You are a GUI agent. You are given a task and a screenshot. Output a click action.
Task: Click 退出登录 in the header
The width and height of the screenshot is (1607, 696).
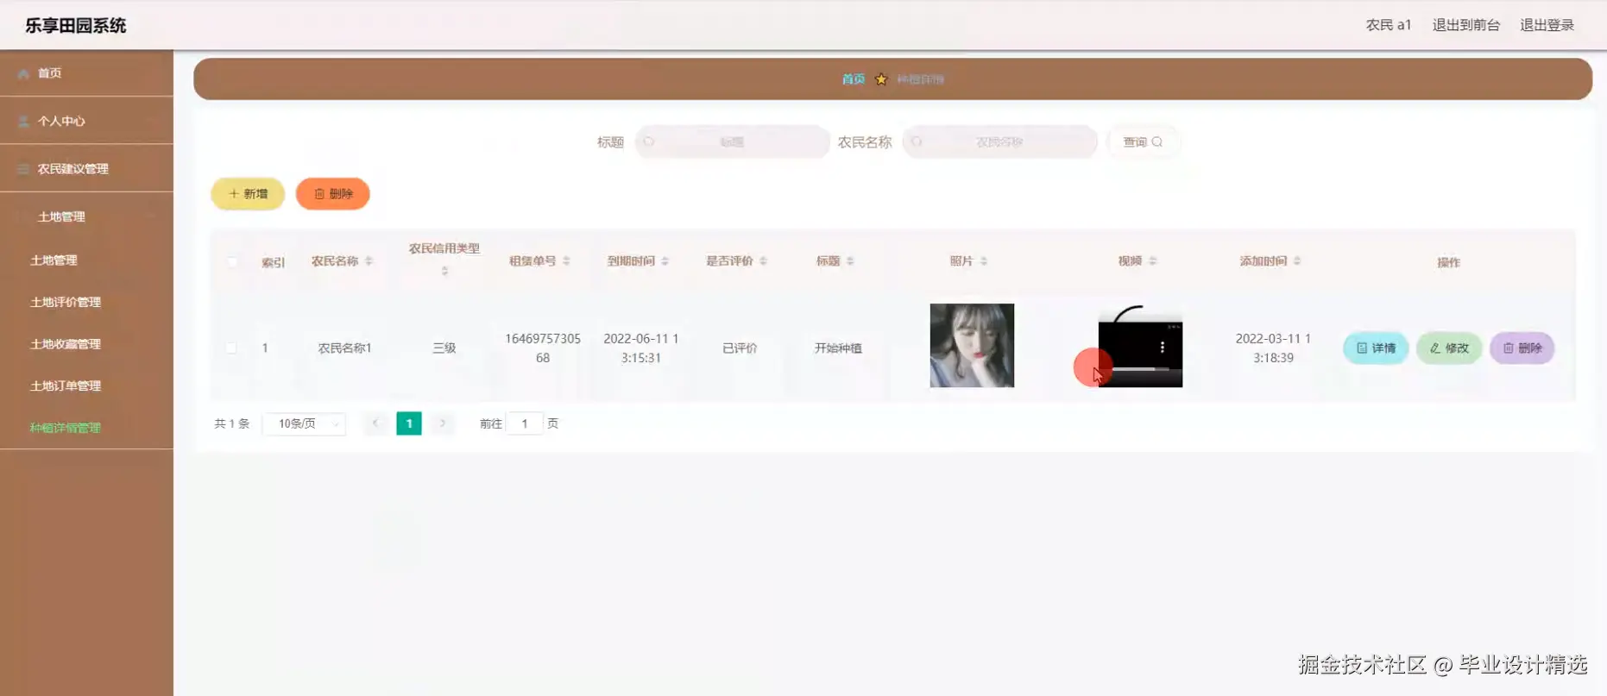click(x=1547, y=25)
